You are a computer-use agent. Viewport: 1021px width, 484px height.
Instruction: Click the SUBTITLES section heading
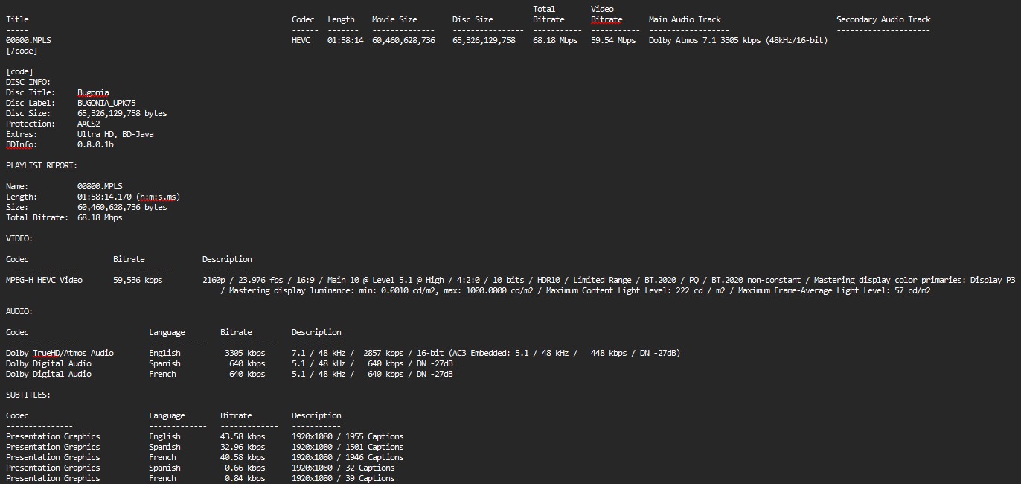point(28,395)
